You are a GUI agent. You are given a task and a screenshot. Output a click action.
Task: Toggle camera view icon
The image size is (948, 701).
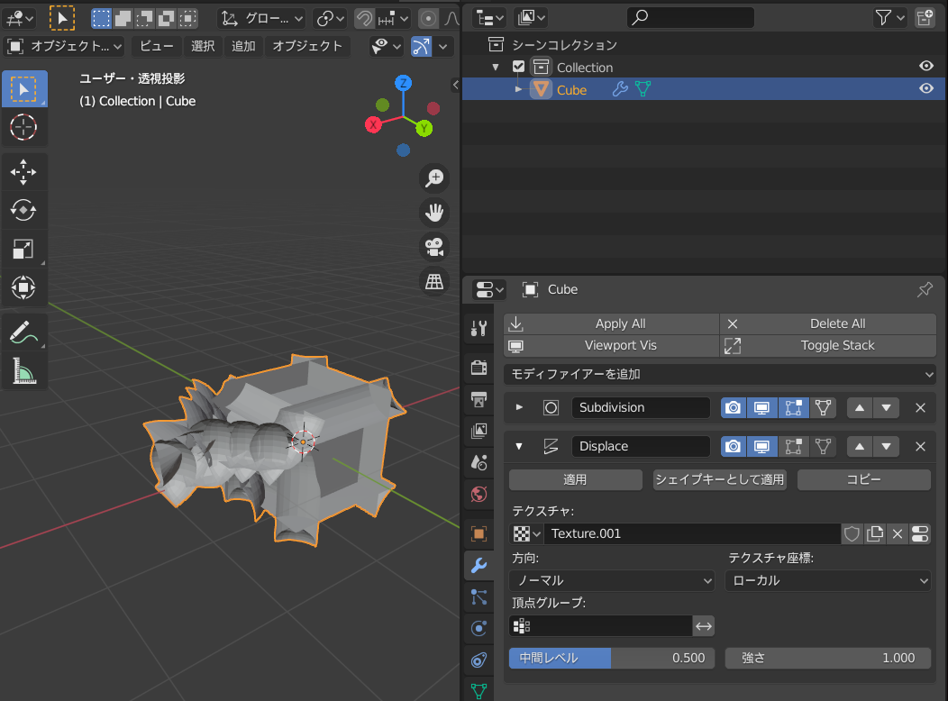[434, 247]
